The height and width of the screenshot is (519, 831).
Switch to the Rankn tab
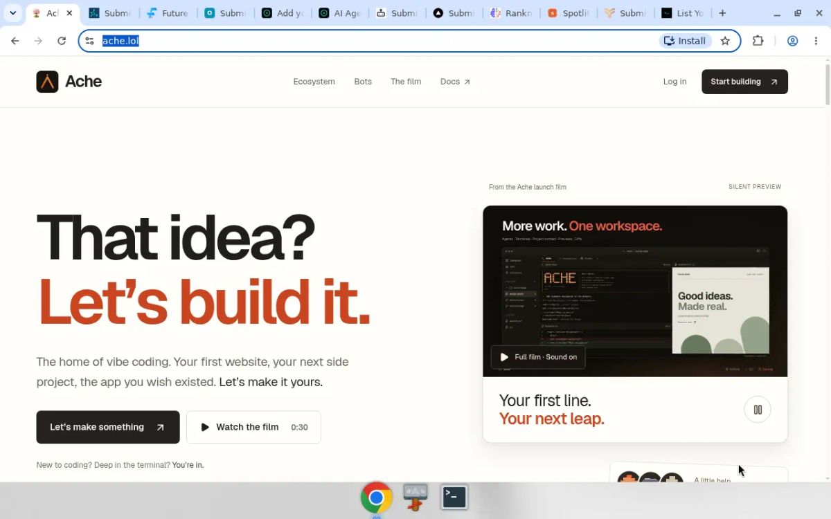511,13
